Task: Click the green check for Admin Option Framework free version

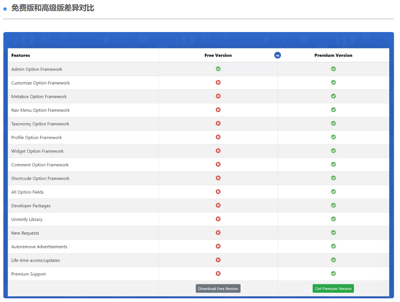Action: [218, 69]
